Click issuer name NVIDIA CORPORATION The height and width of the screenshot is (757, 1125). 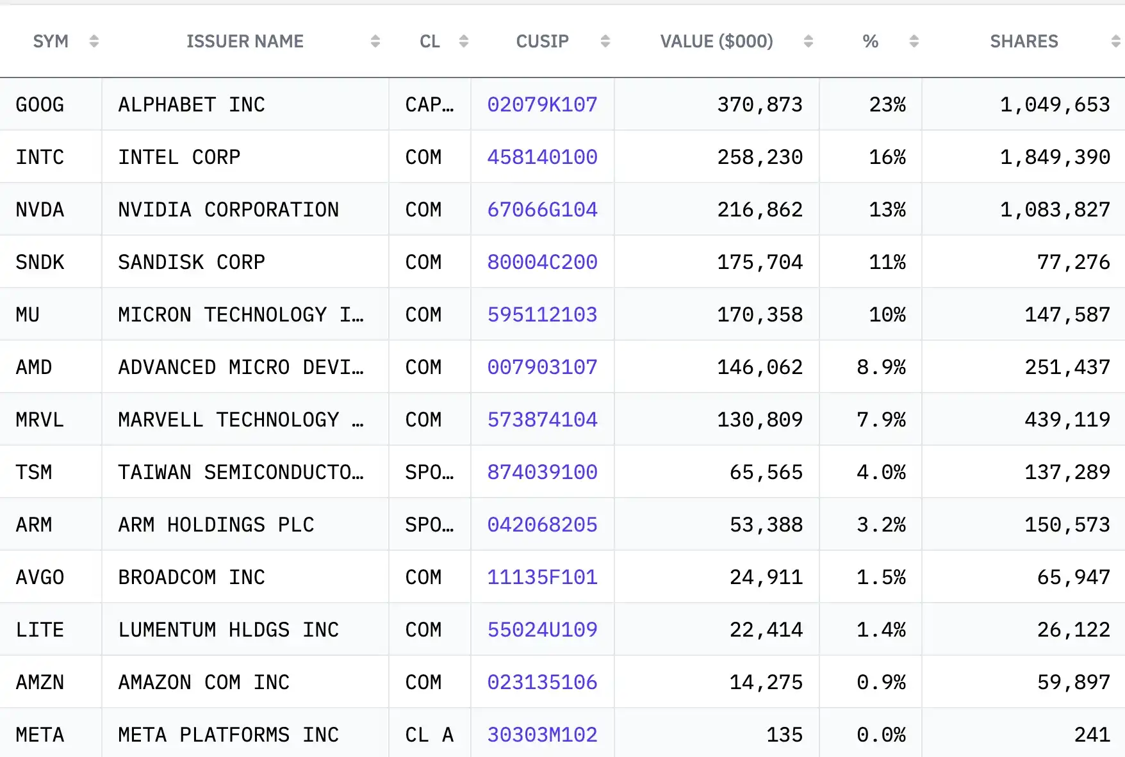[229, 209]
